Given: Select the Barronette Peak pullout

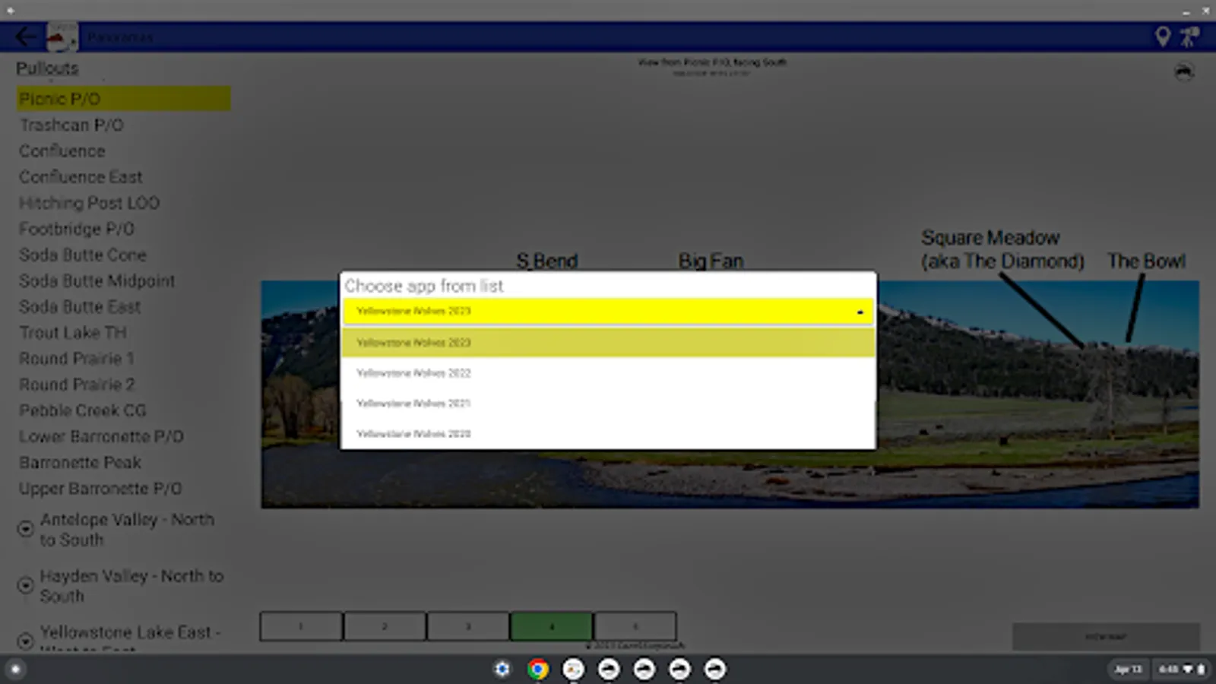Looking at the screenshot, I should point(80,463).
